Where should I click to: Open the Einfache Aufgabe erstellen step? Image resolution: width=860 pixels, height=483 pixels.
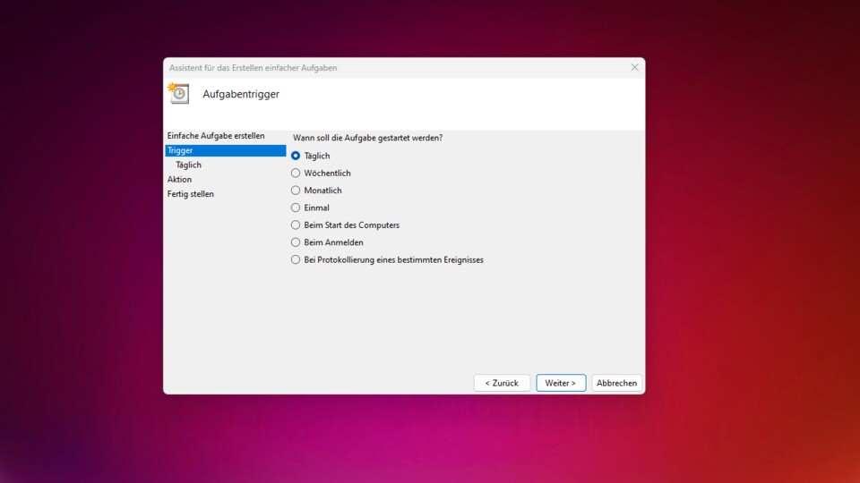216,136
